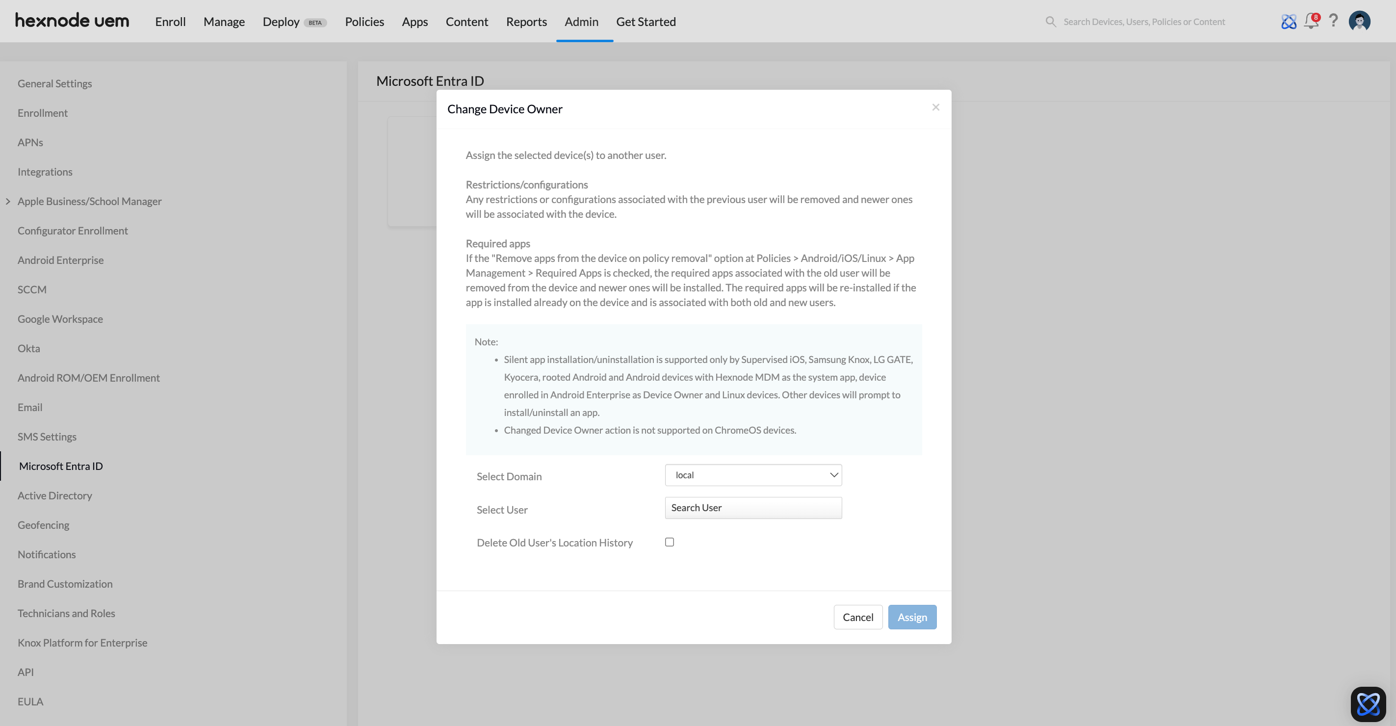This screenshot has height=726, width=1396.
Task: Open General Settings in sidebar
Action: (55, 83)
